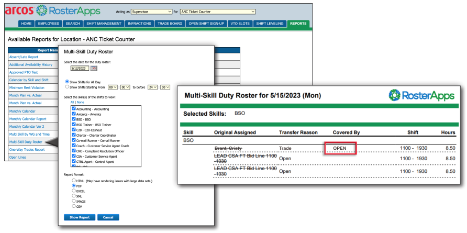Uncheck C20 - C20-Cashout skill
This screenshot has width=467, height=233.
click(74, 130)
